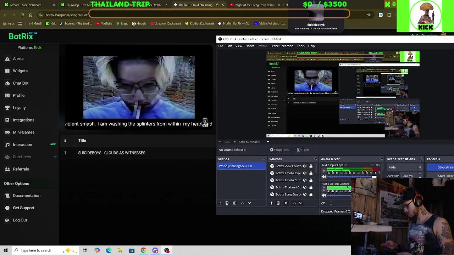
Task: Hide the Botrix Thailand Goal source
Action: point(305,187)
